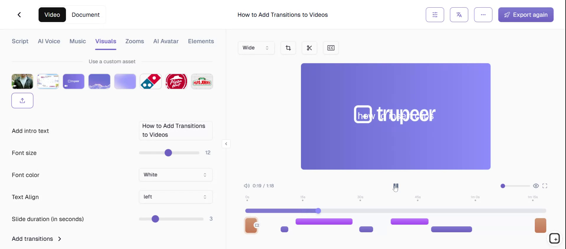Click the timeline zoom slider handle
The image size is (566, 249).
coord(503,186)
